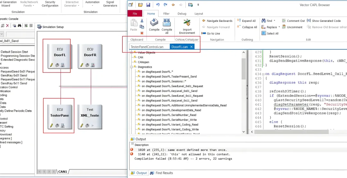Click Comment Out in the Edit group

(x=293, y=21)
